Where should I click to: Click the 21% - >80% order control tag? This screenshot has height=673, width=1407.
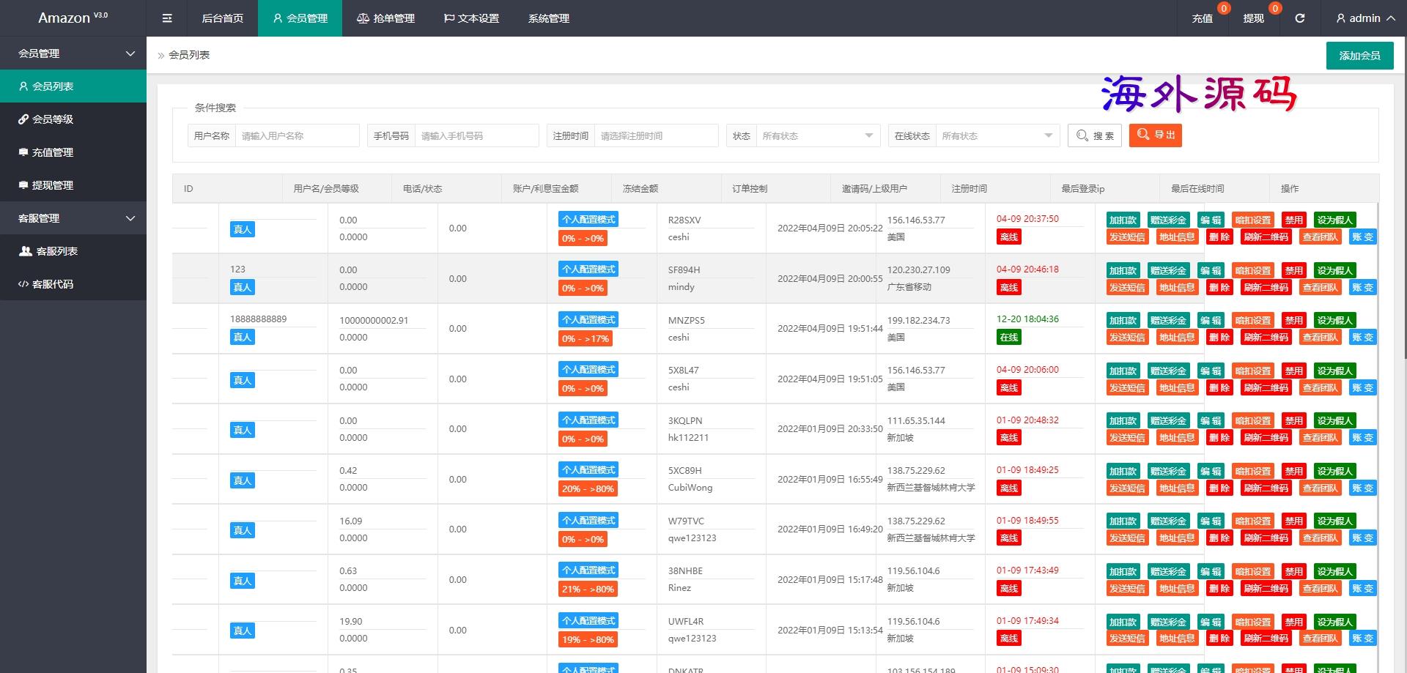pyautogui.click(x=588, y=589)
